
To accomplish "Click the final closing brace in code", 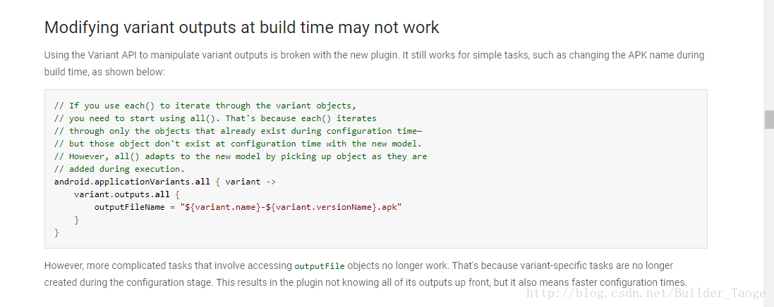I will coord(56,233).
